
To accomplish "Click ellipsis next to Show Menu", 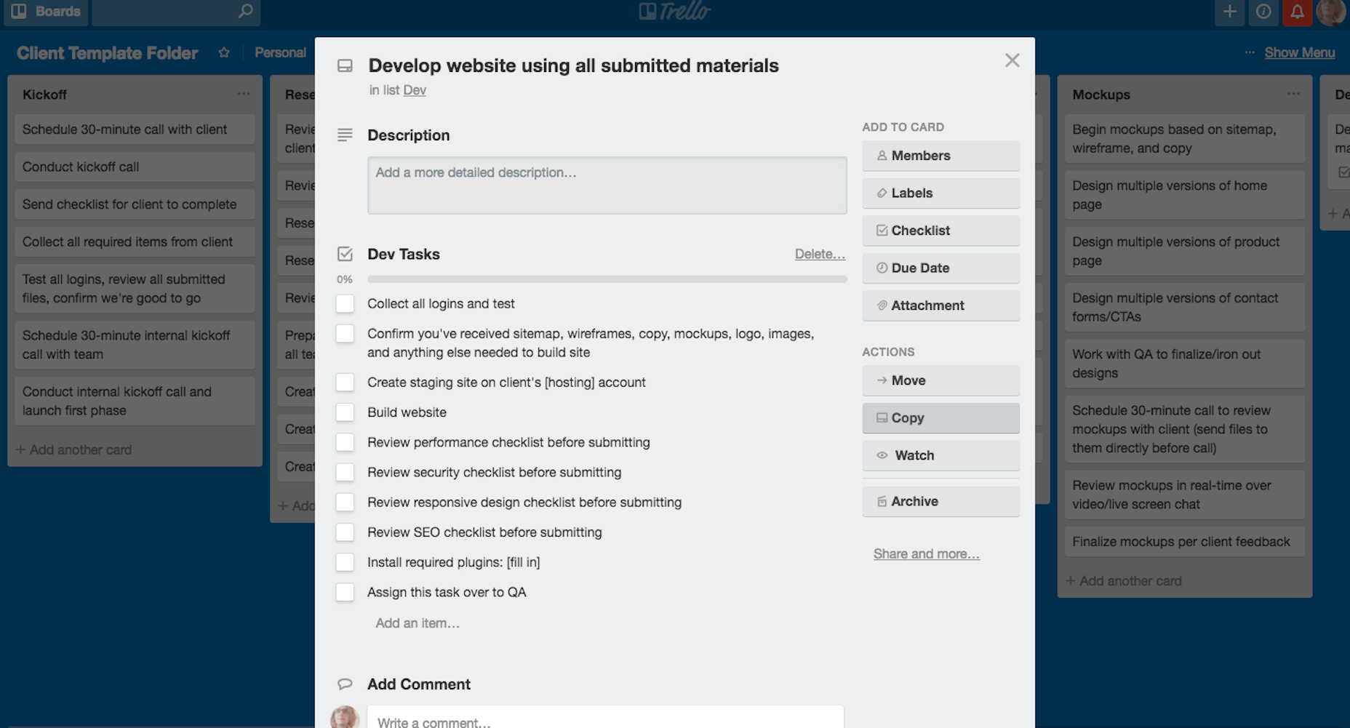I will [1250, 53].
